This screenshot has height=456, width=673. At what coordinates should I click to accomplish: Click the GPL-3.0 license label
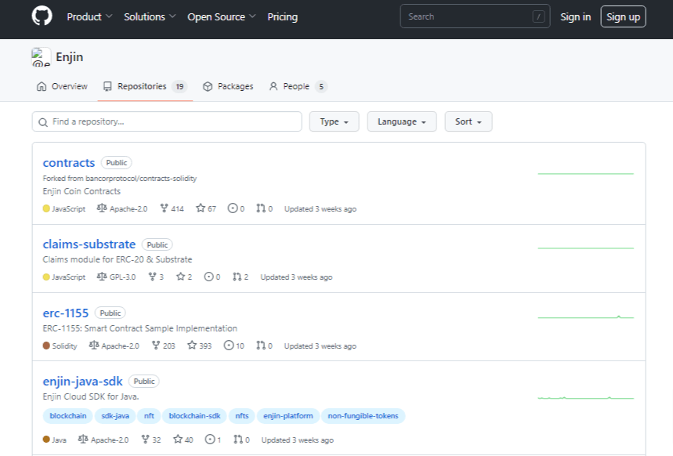[x=122, y=277]
